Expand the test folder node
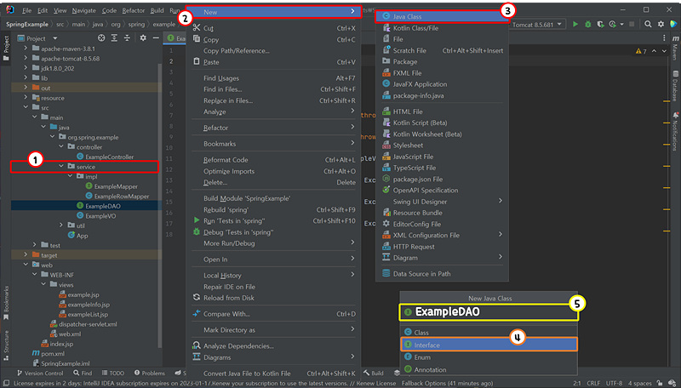The image size is (681, 388). (34, 245)
